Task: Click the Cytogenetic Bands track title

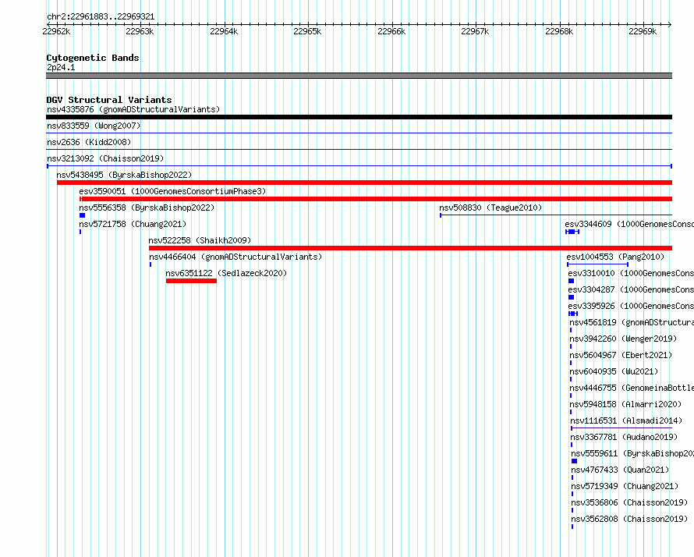Action: coord(93,58)
